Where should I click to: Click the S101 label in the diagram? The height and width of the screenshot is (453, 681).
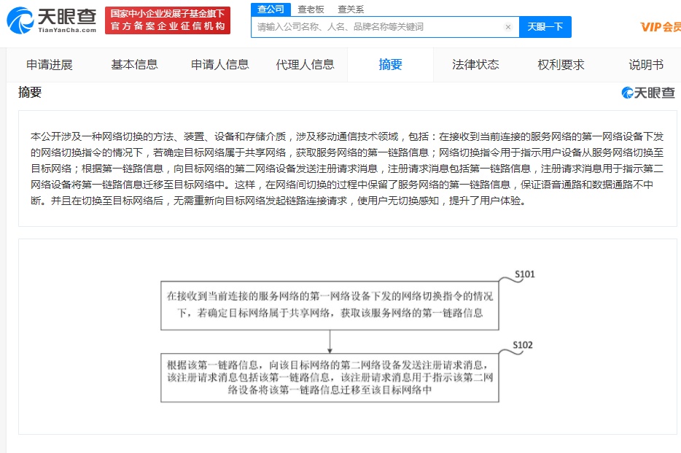525,274
